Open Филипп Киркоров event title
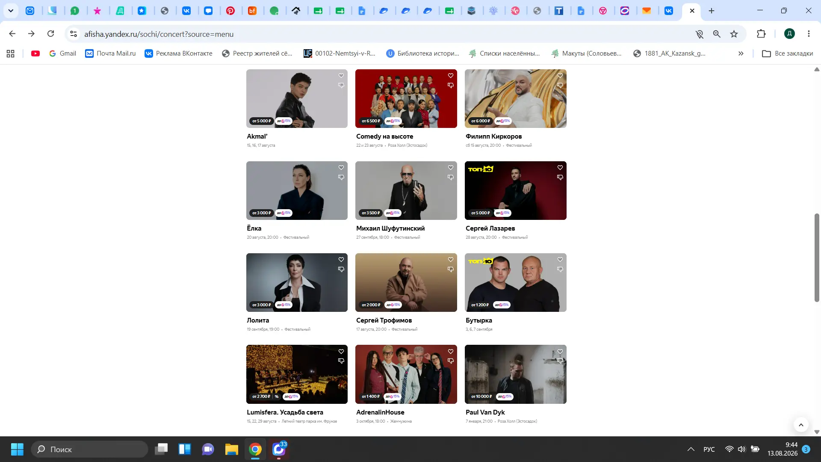 (x=493, y=136)
